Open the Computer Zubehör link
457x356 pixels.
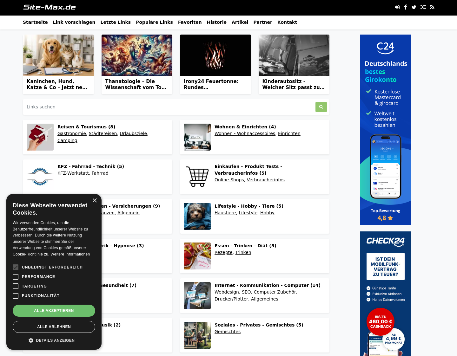(x=275, y=292)
